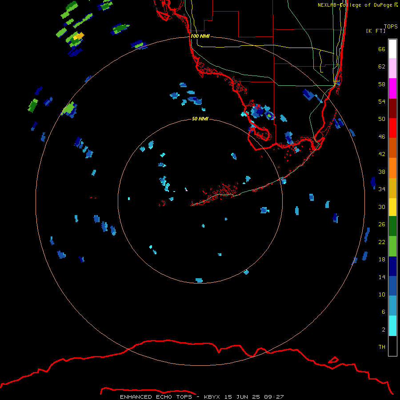Click the medium blue legend swatch

click(392, 286)
